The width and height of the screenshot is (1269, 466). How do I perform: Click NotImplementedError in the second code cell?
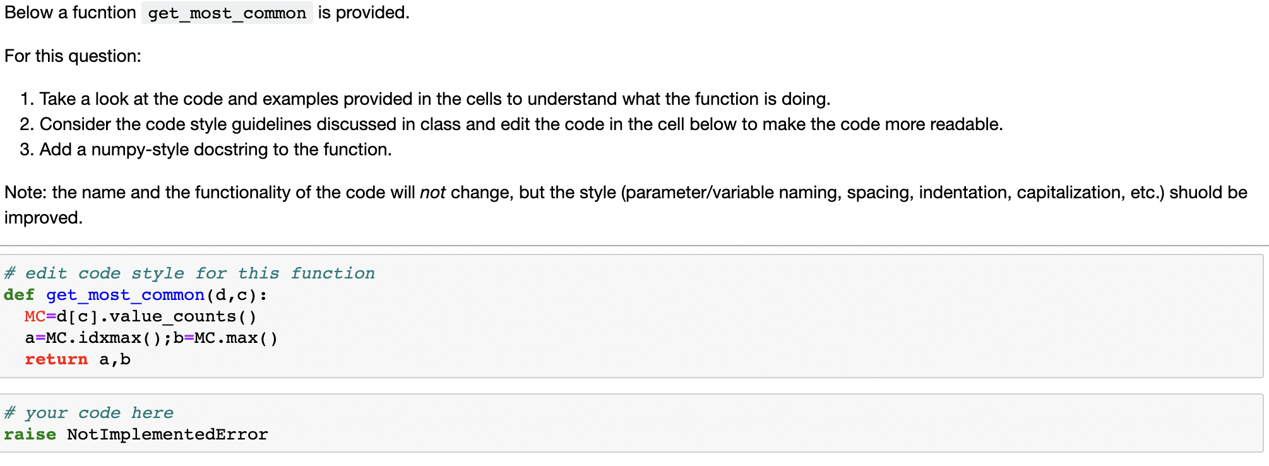pos(167,434)
